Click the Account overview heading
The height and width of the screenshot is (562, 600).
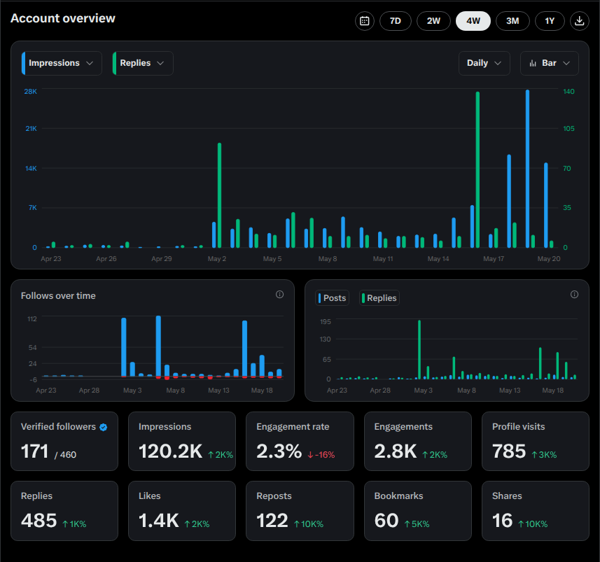pos(63,18)
